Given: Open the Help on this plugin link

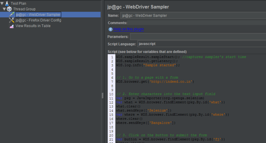Looking at the screenshot, I should click(x=128, y=29).
